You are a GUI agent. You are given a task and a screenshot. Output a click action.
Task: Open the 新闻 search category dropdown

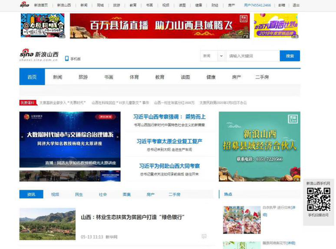[x=213, y=56]
